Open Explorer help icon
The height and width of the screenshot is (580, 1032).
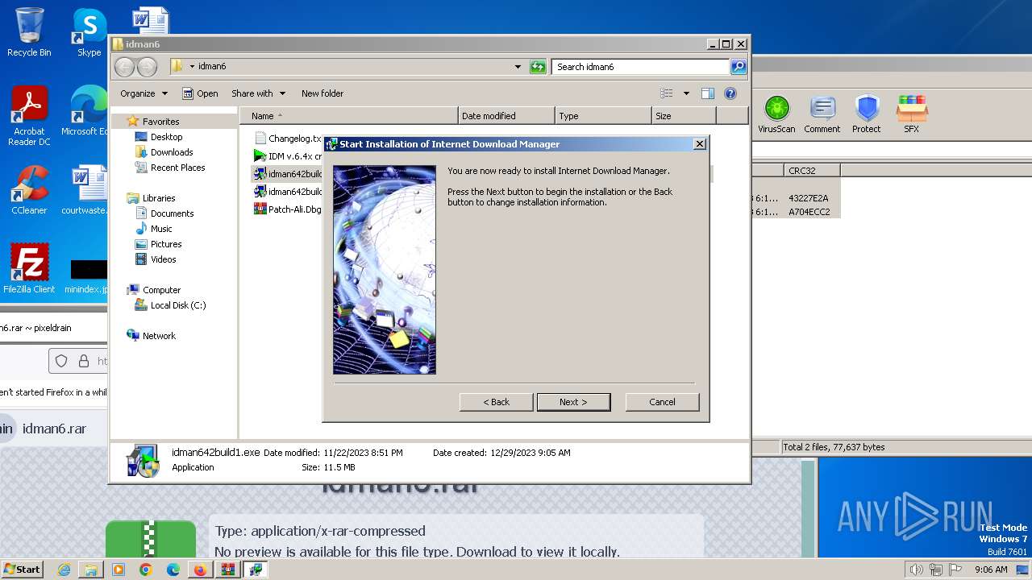coord(730,93)
